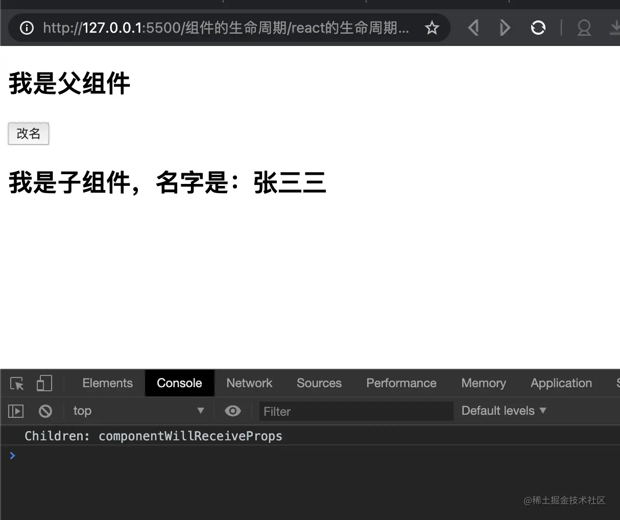
Task: Click the console Filter input field
Action: [x=356, y=411]
